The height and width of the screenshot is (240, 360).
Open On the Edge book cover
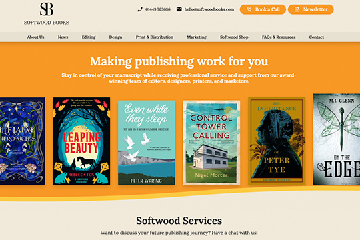click(337, 139)
